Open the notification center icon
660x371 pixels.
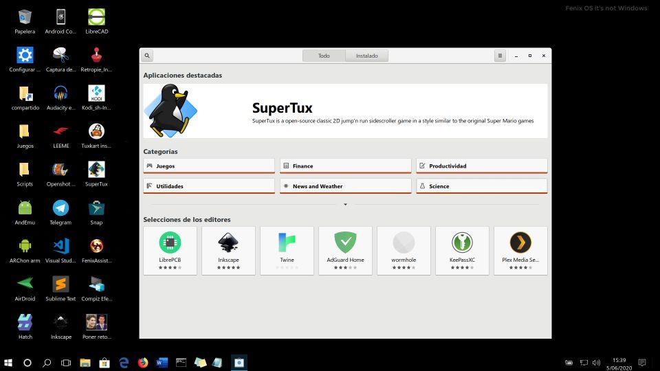pyautogui.click(x=642, y=363)
